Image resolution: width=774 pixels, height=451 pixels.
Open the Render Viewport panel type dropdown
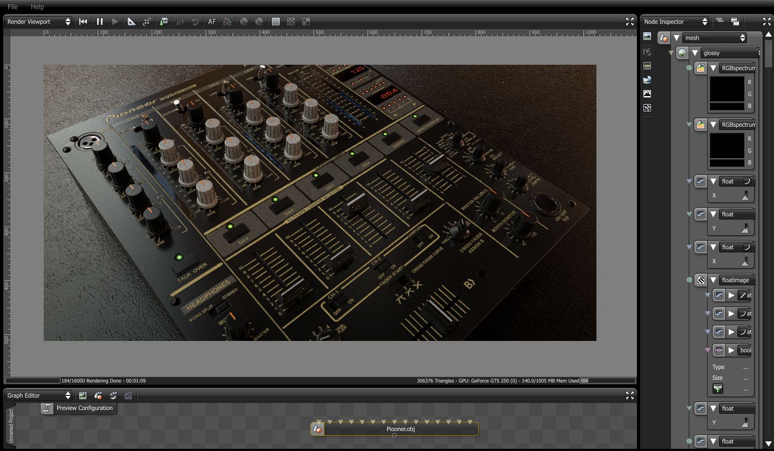tap(38, 22)
